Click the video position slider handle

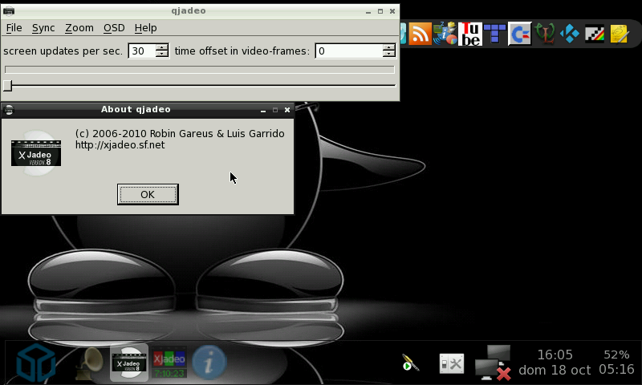[x=7, y=85]
